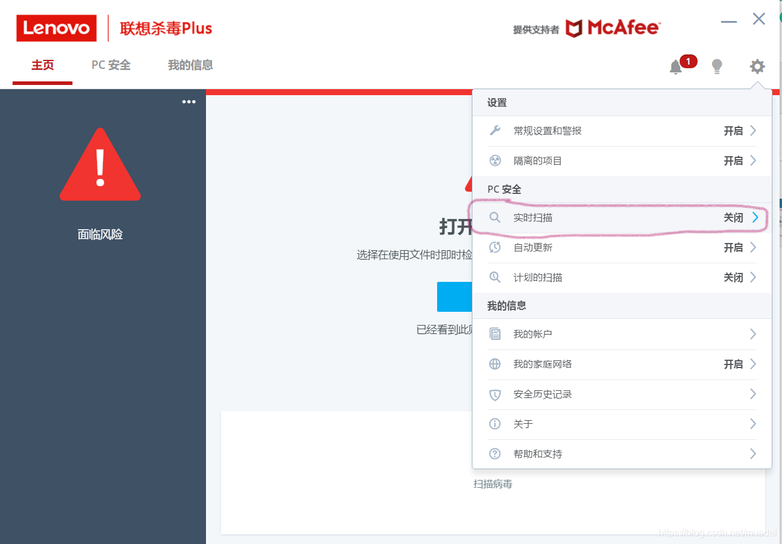The width and height of the screenshot is (782, 544).
Task: Open 关于 entry
Action: pos(622,424)
